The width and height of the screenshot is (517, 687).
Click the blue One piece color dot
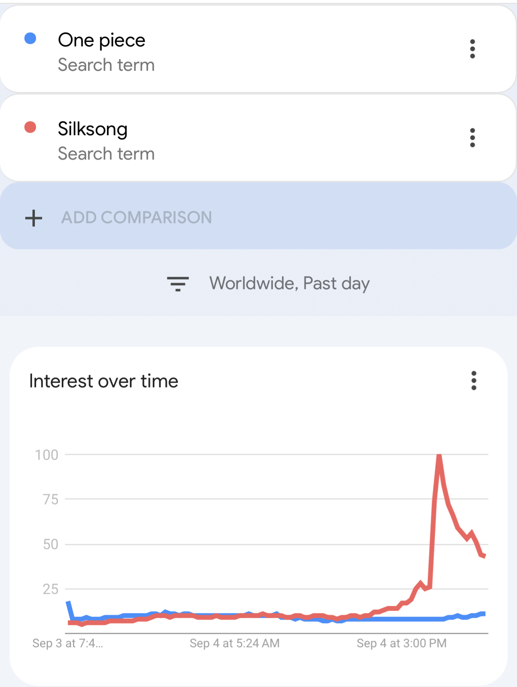30,38
